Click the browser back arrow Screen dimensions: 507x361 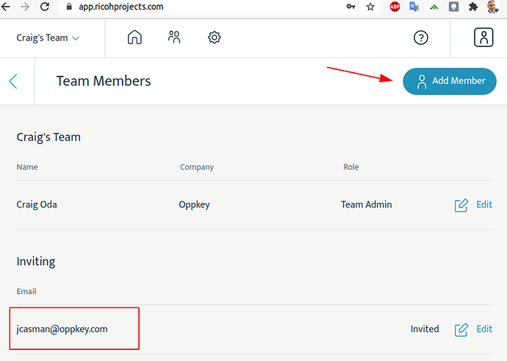pyautogui.click(x=5, y=7)
